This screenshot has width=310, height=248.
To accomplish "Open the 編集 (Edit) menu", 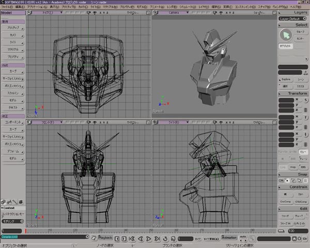I will point(20,7).
